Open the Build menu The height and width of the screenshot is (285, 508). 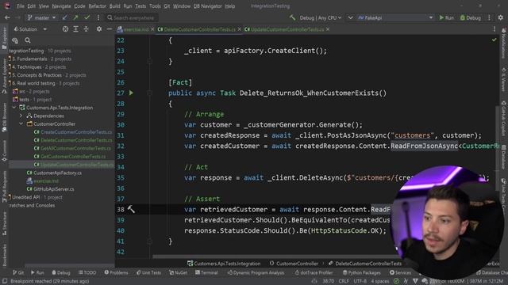pyautogui.click(x=114, y=6)
